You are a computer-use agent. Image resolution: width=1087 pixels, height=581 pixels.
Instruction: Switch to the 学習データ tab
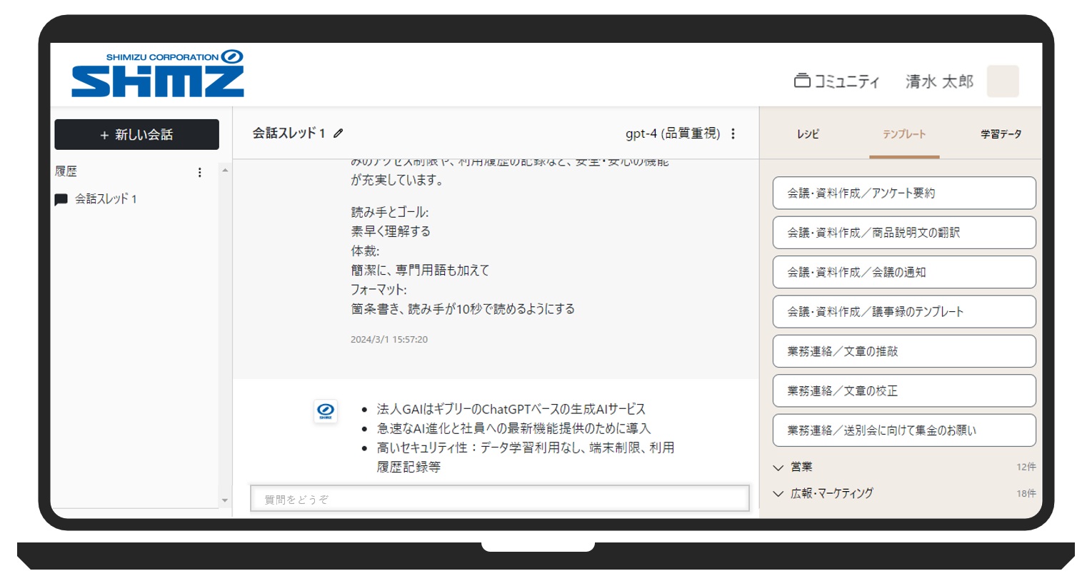1001,134
